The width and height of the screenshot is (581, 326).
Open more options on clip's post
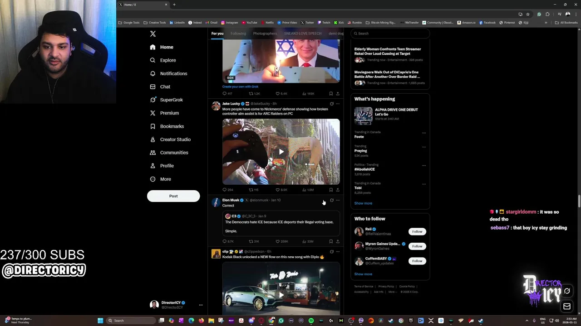[338, 252]
